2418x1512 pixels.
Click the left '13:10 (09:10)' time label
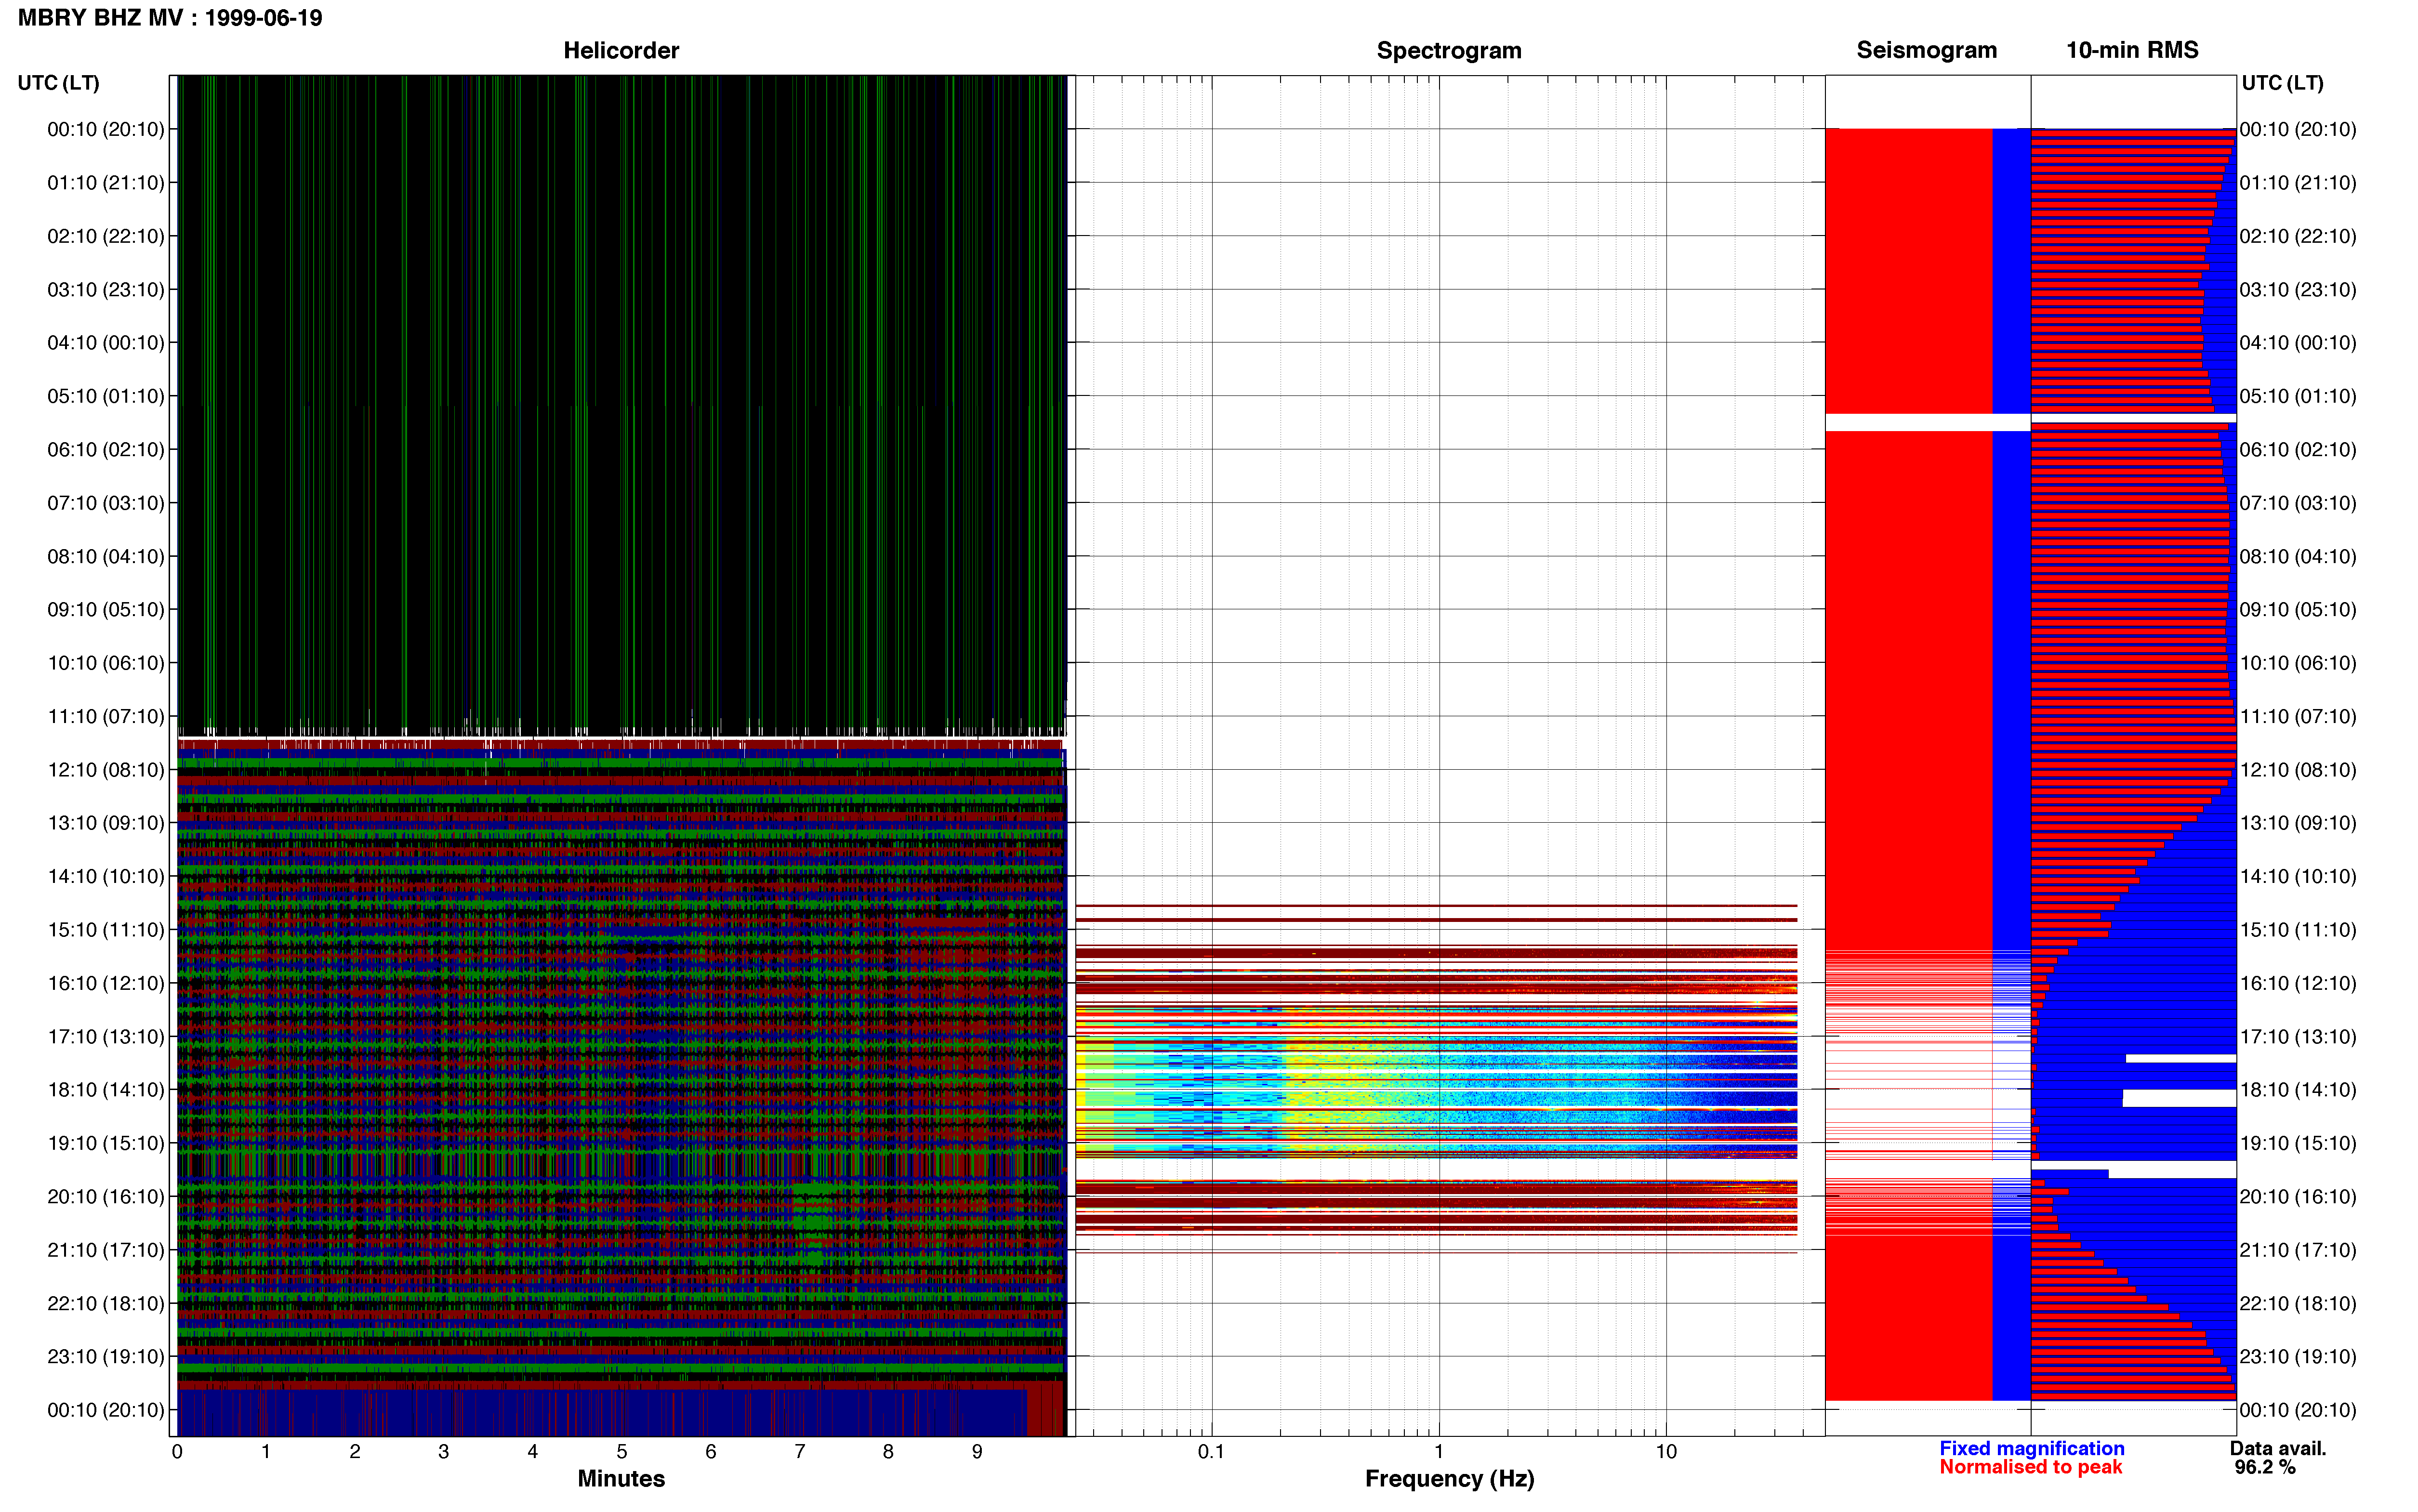click(x=106, y=823)
